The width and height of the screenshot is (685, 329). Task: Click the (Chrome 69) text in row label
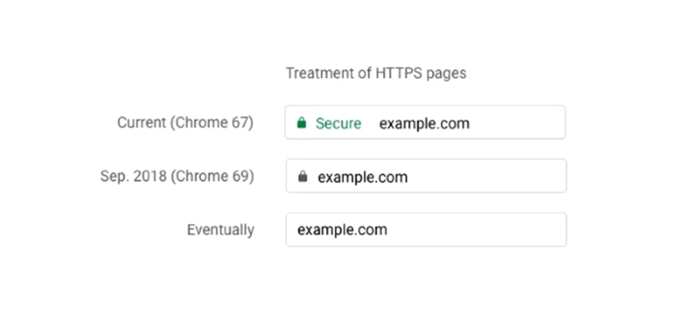point(212,176)
